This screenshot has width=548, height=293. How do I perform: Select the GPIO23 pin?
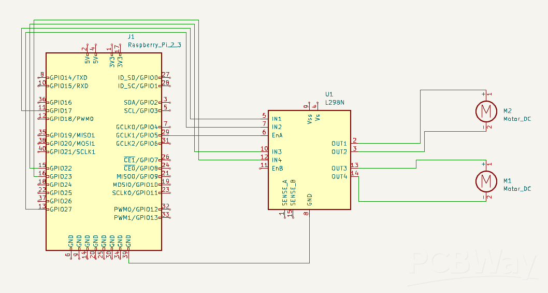(61, 176)
